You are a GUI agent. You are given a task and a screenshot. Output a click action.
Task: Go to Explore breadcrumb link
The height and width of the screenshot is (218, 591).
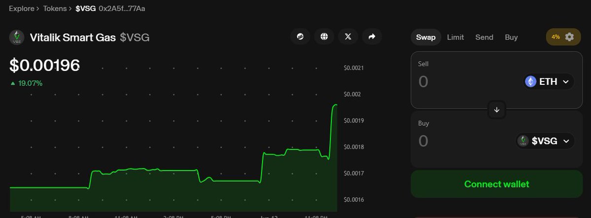click(x=21, y=9)
